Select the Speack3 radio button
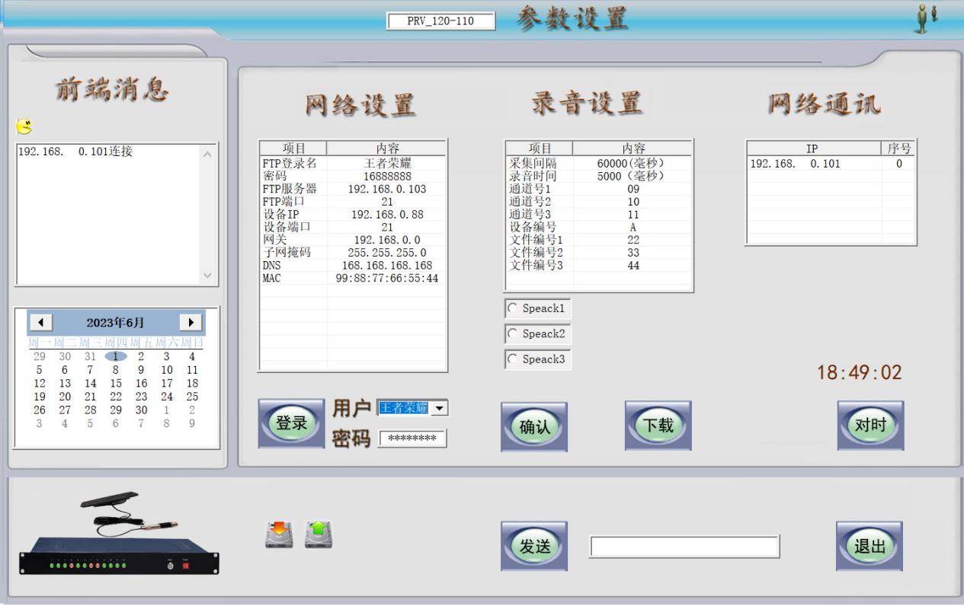 click(x=512, y=359)
